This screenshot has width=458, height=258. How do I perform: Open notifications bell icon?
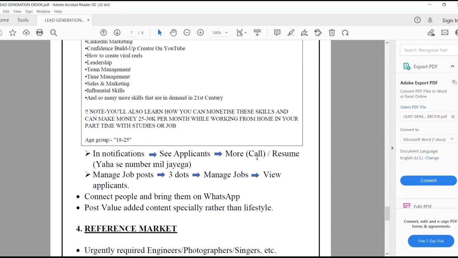pyautogui.click(x=430, y=20)
